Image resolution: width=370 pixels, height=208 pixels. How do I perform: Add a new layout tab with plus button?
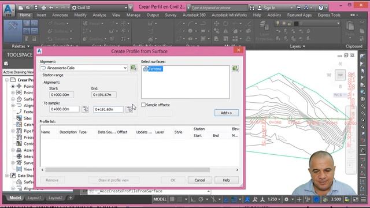point(71,198)
